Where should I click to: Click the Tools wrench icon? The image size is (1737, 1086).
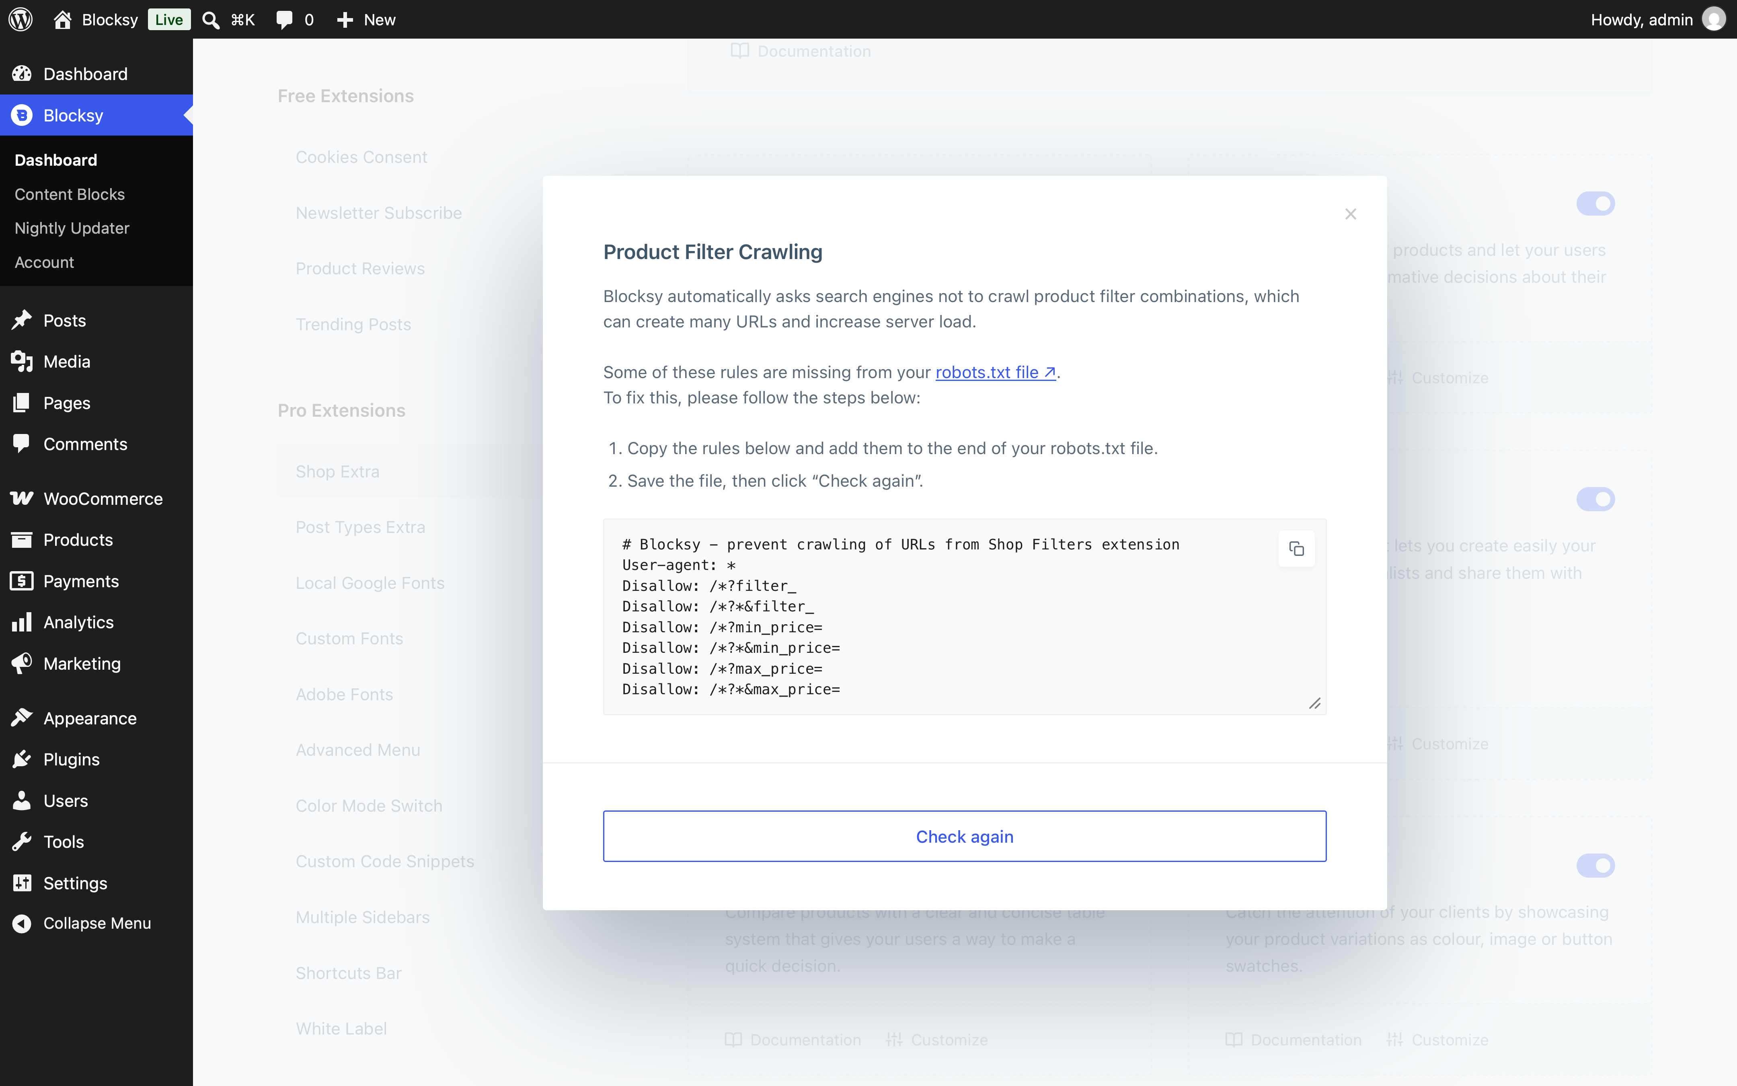(x=22, y=841)
